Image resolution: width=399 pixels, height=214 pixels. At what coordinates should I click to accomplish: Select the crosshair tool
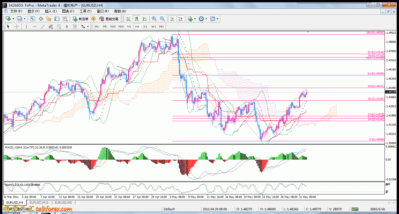pos(16,26)
